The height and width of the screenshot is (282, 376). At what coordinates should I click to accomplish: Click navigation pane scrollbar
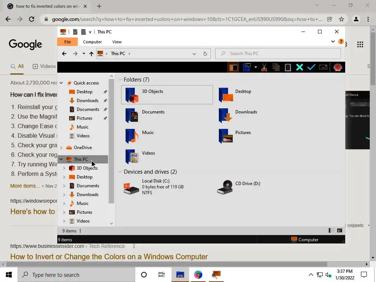[x=111, y=141]
